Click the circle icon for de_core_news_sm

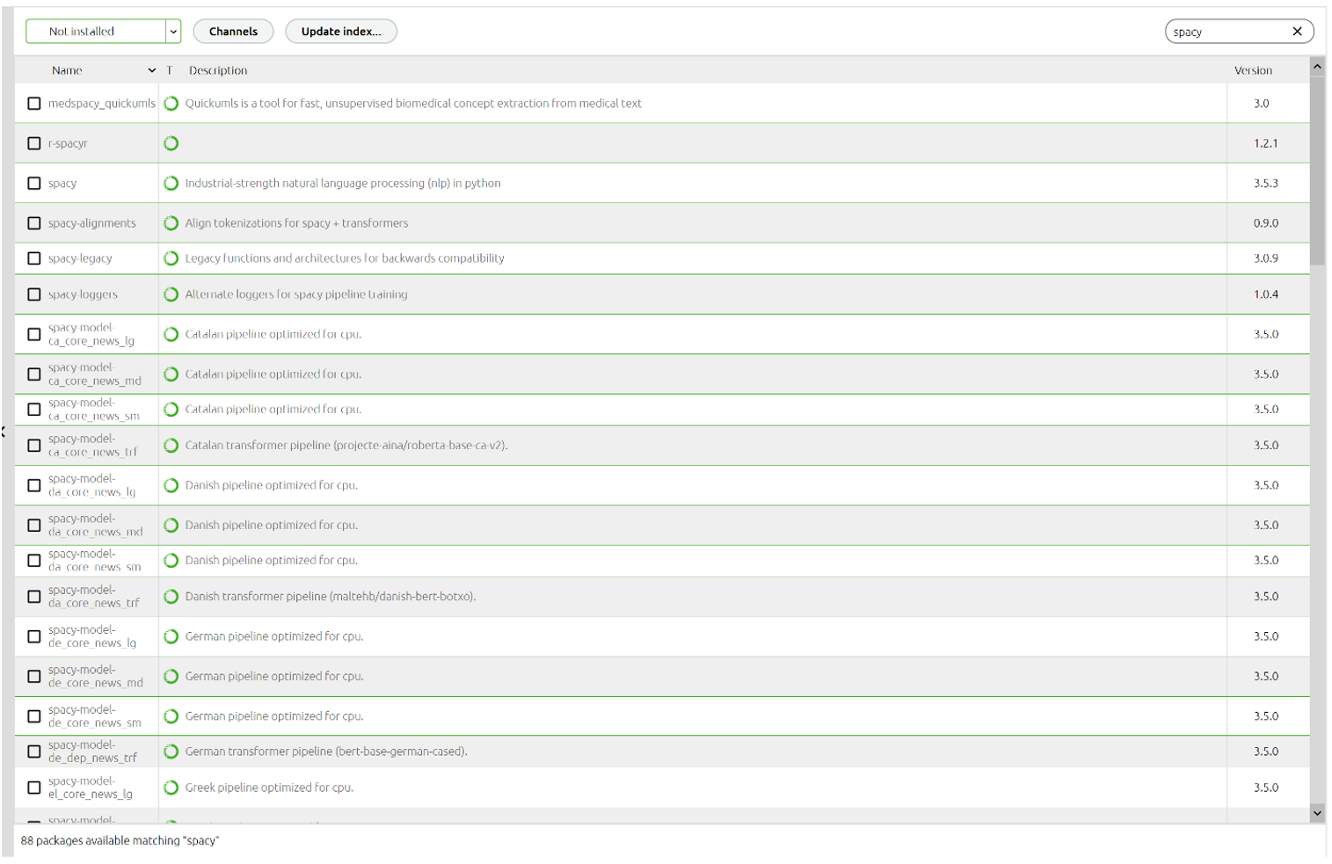[x=171, y=716]
